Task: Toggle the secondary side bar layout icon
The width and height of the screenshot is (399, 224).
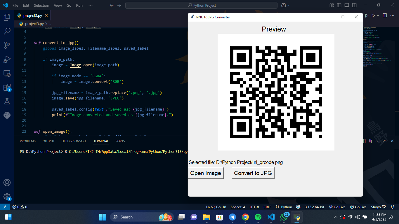Action: click(354, 5)
